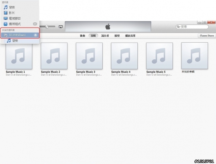Maximize the iTunes window
Screen dimensions: 216x164
click(x=205, y=22)
